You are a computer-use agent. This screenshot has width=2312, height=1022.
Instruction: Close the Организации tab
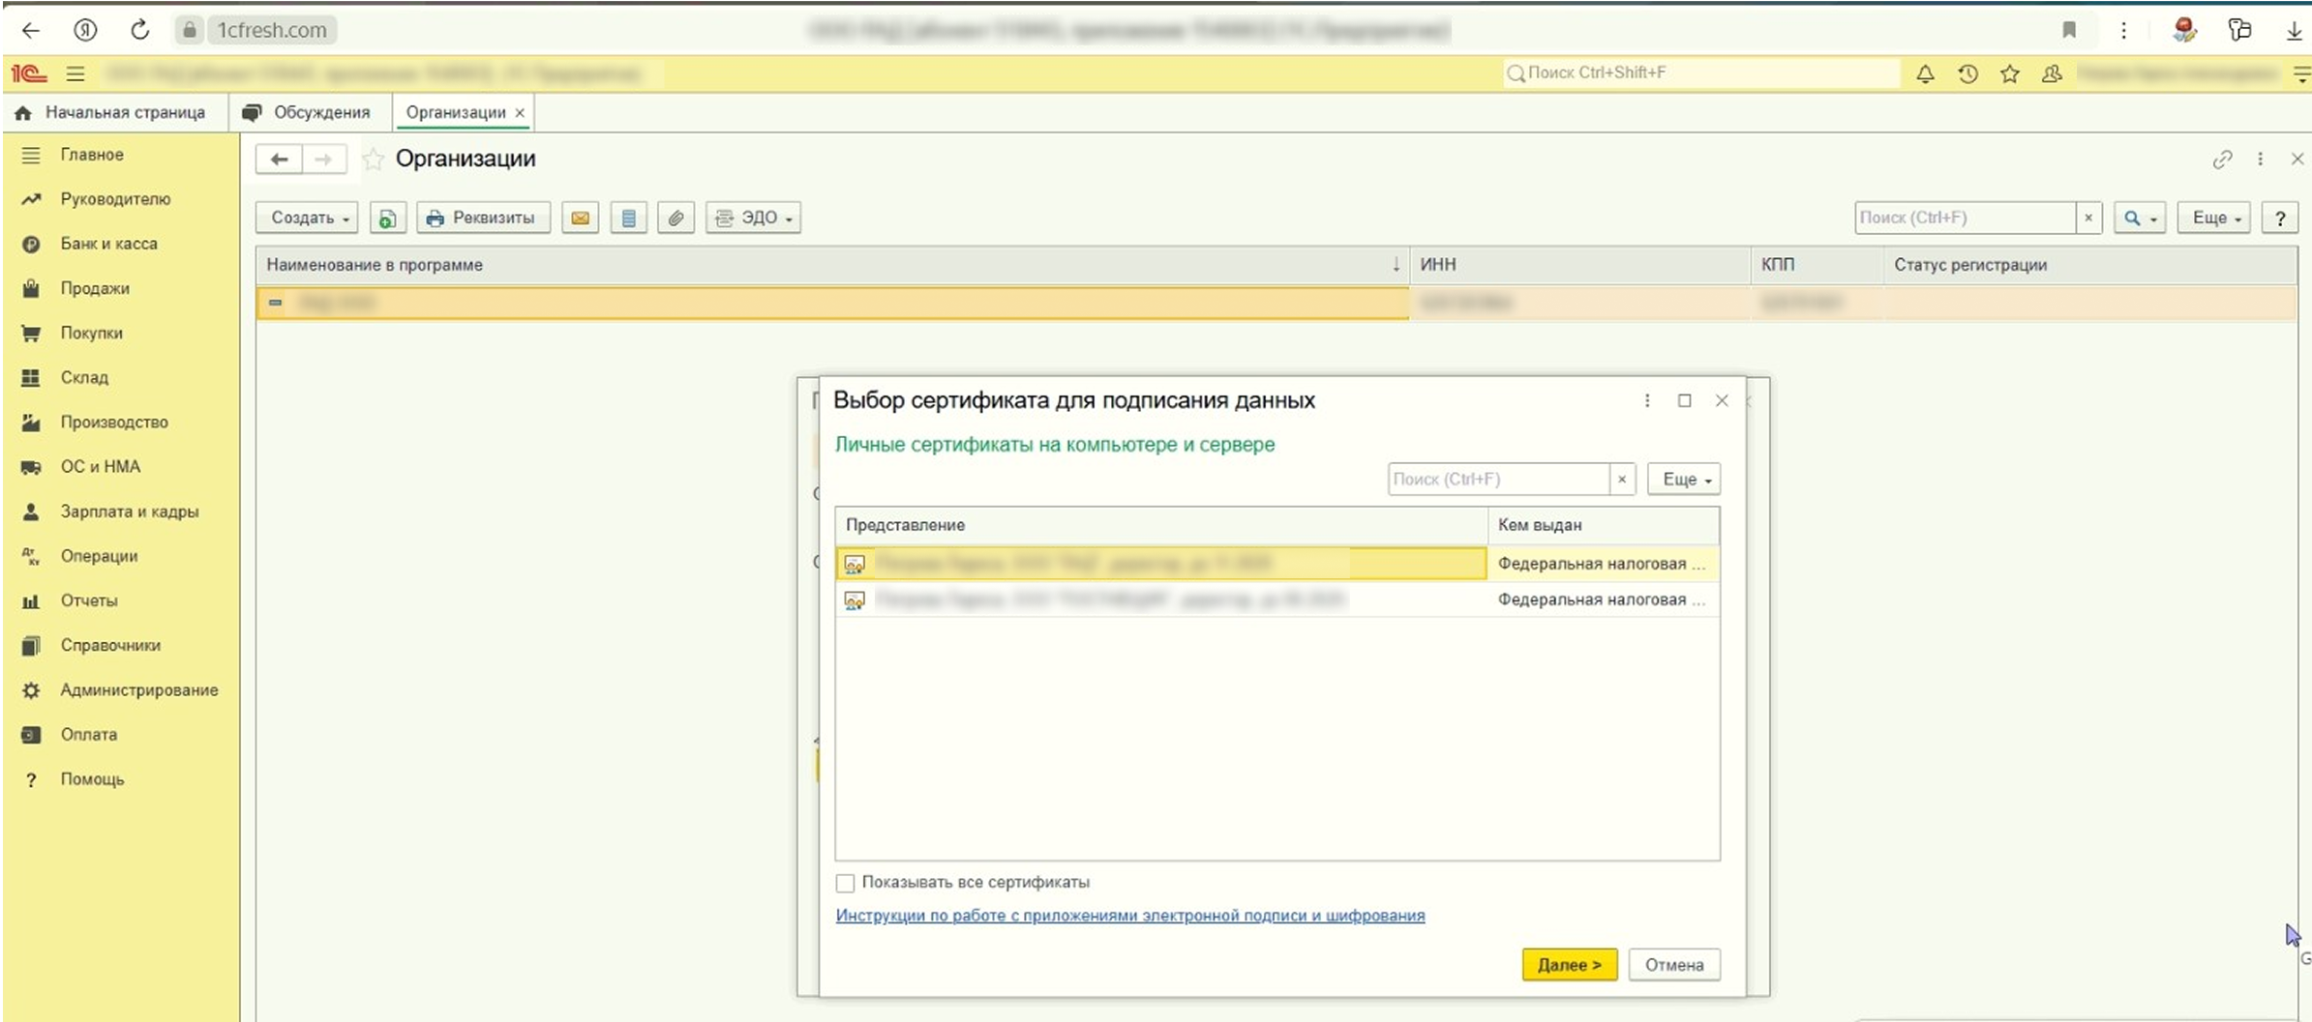[520, 113]
